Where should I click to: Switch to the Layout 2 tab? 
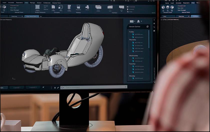[33, 87]
